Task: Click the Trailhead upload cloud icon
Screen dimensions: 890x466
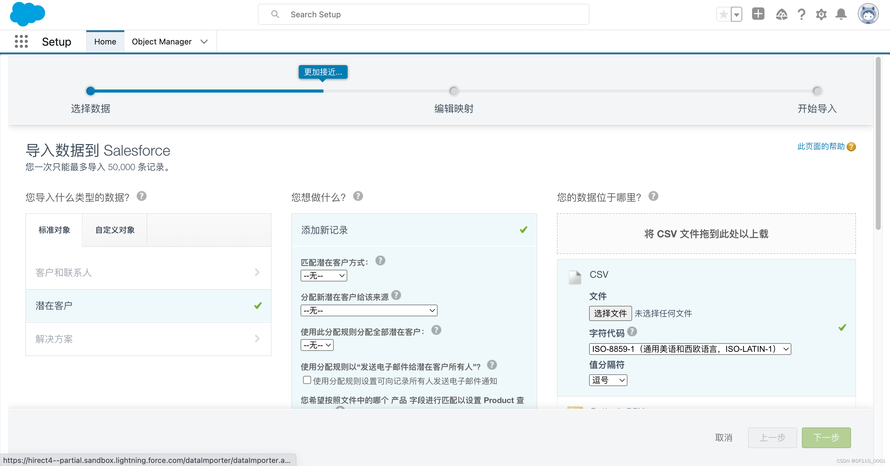Action: pyautogui.click(x=781, y=14)
